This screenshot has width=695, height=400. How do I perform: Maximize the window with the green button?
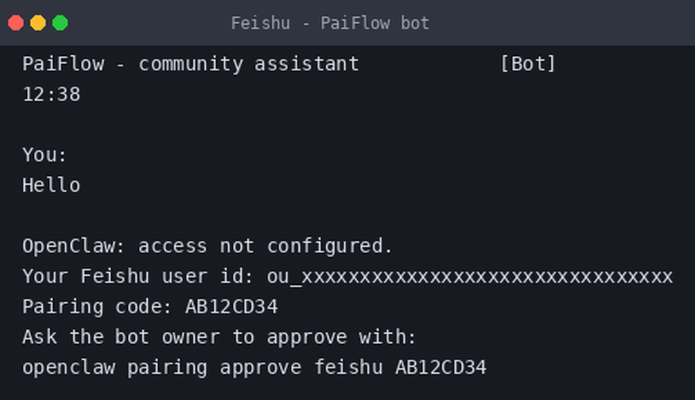pos(60,23)
